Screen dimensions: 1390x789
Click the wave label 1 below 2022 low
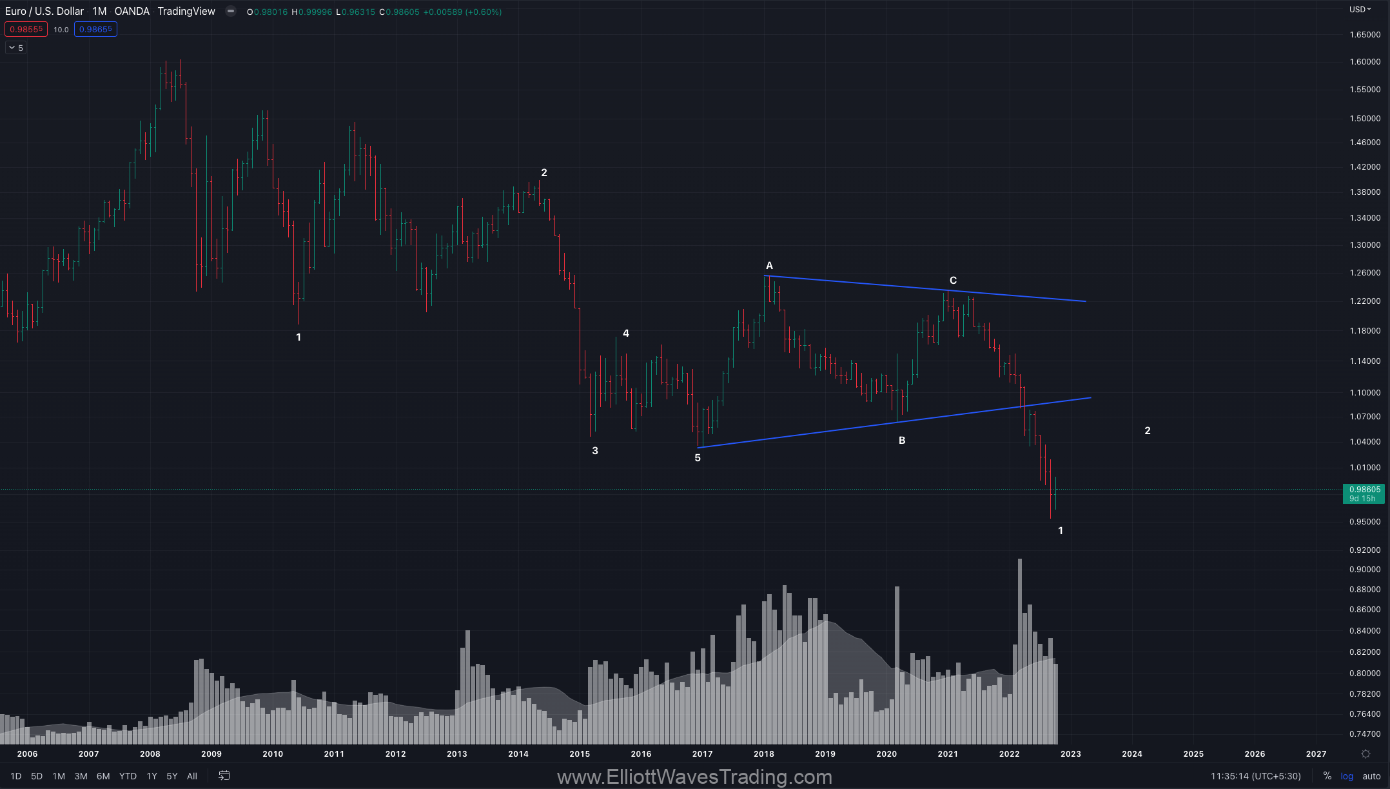click(1061, 530)
